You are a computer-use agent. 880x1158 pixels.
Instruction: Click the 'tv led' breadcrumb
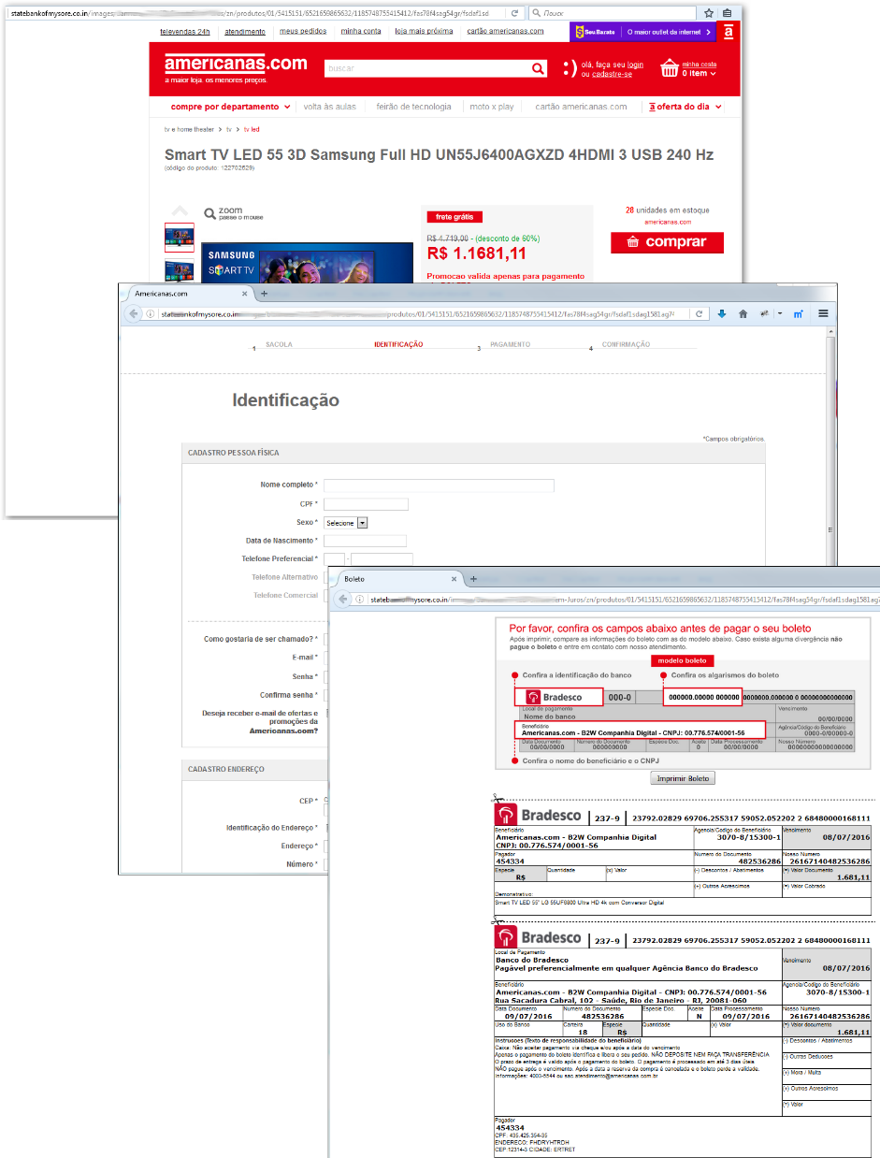pos(252,129)
